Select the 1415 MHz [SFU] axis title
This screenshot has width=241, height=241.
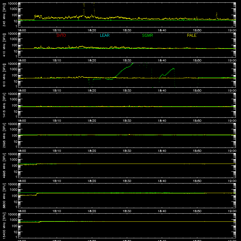pyautogui.click(x=4, y=105)
